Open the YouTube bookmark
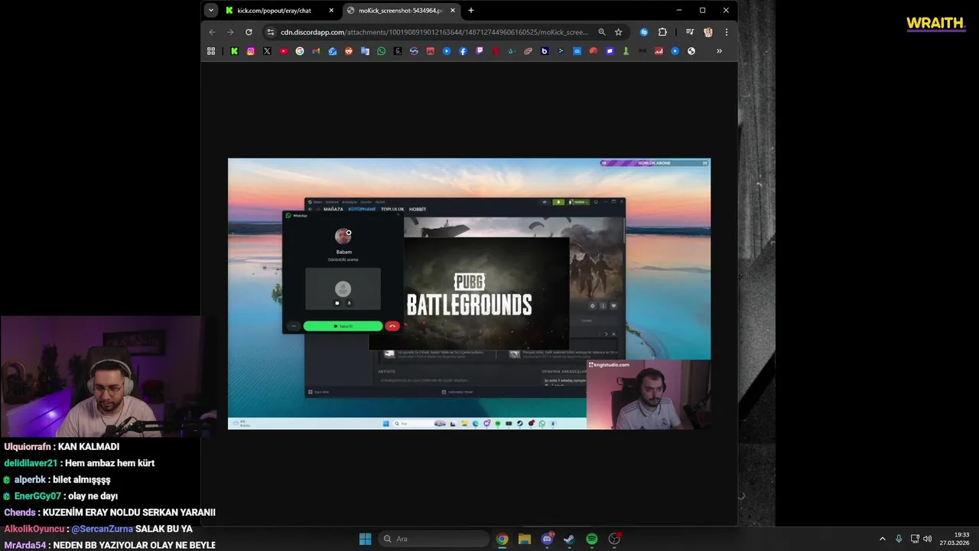 click(x=283, y=51)
